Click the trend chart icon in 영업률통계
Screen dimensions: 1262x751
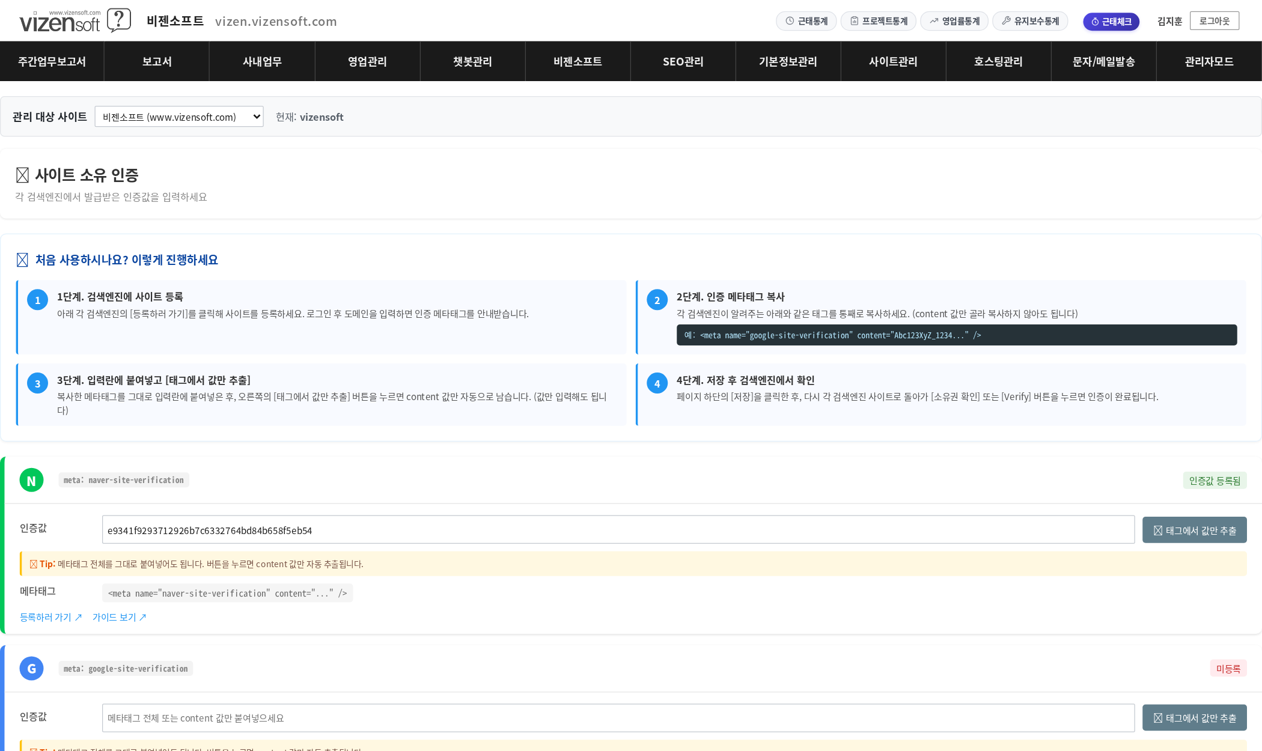pos(934,21)
